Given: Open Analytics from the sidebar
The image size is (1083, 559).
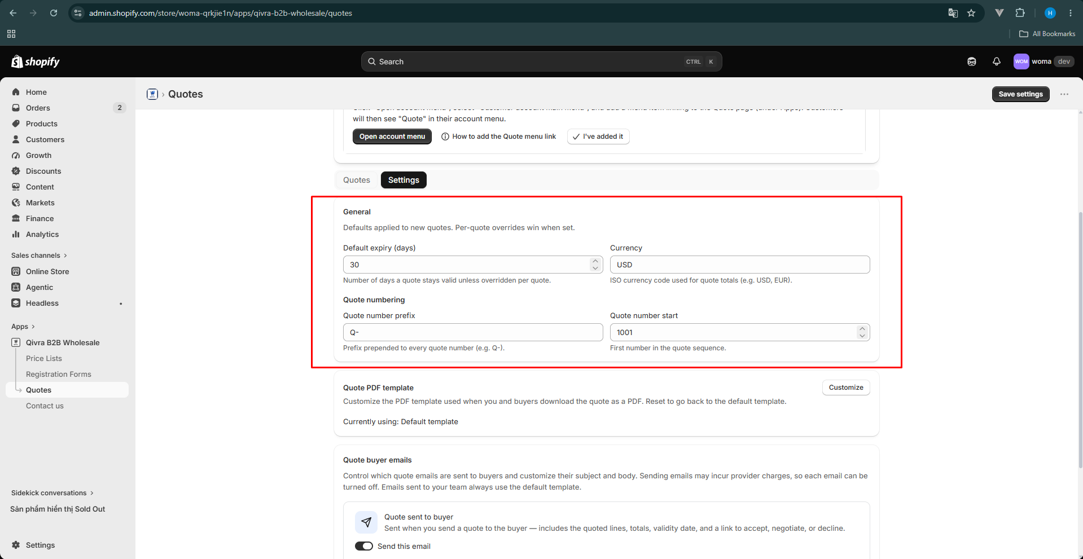Looking at the screenshot, I should pos(42,234).
